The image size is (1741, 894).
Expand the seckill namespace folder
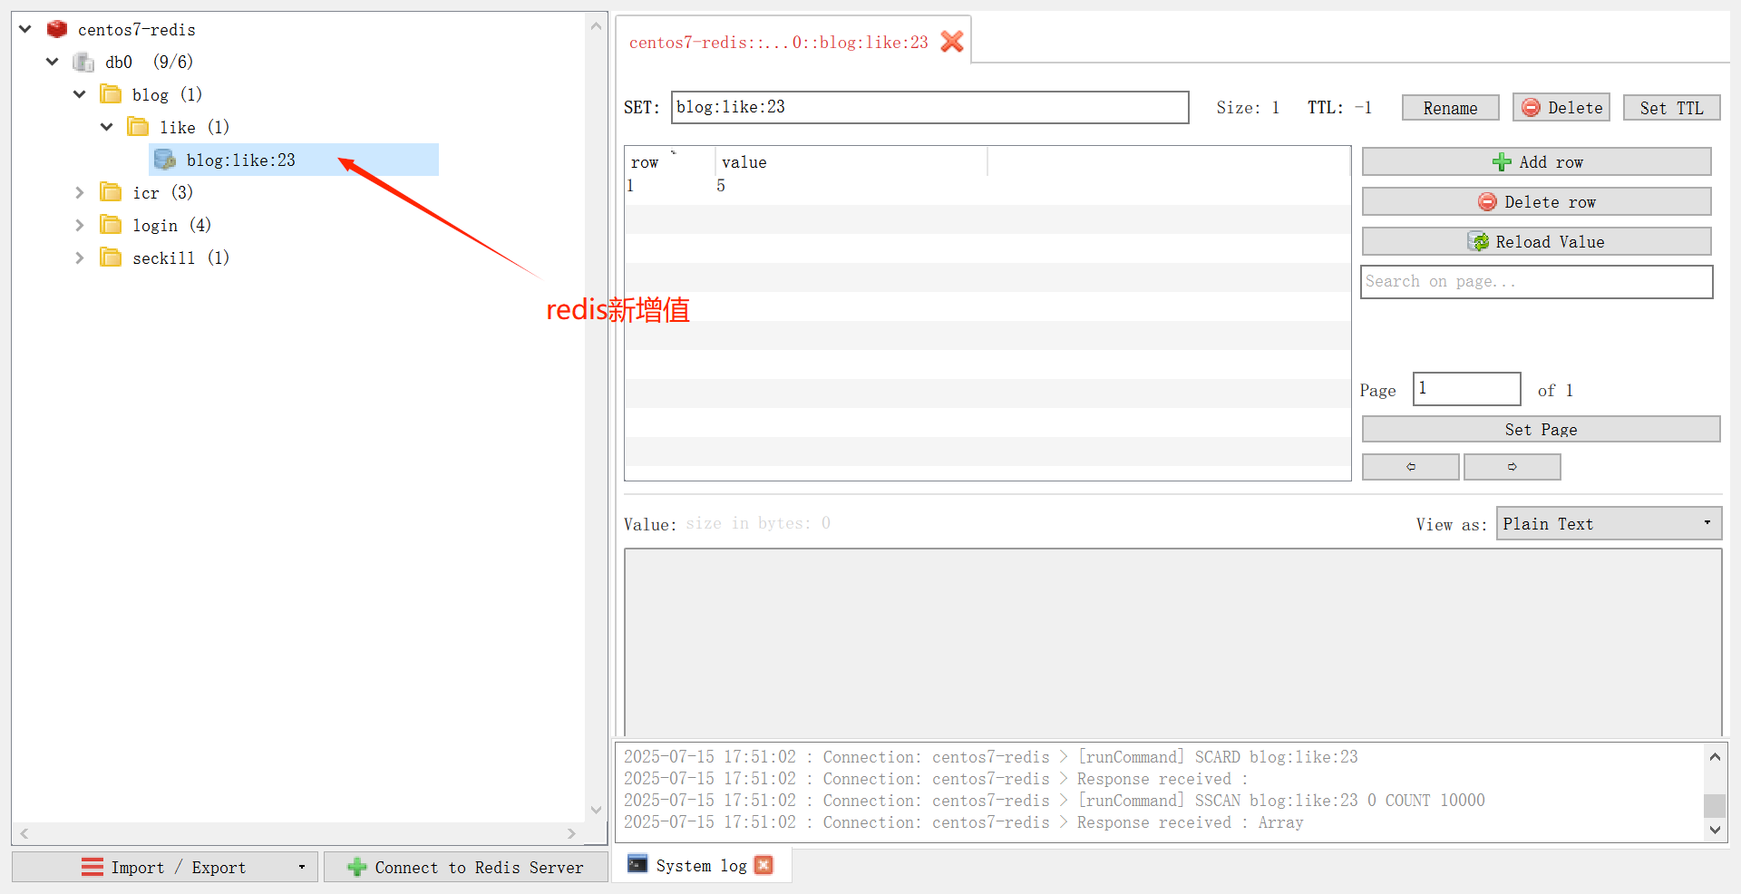click(80, 258)
